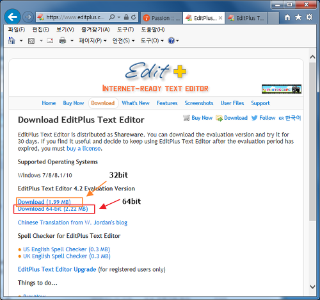Screen dimensions: 320x300
Task: Click the Home house icon at top right
Action: [287, 17]
